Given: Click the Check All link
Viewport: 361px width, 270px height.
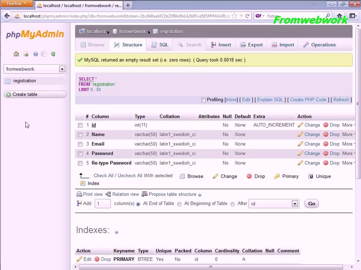Looking at the screenshot, I should (x=104, y=175).
